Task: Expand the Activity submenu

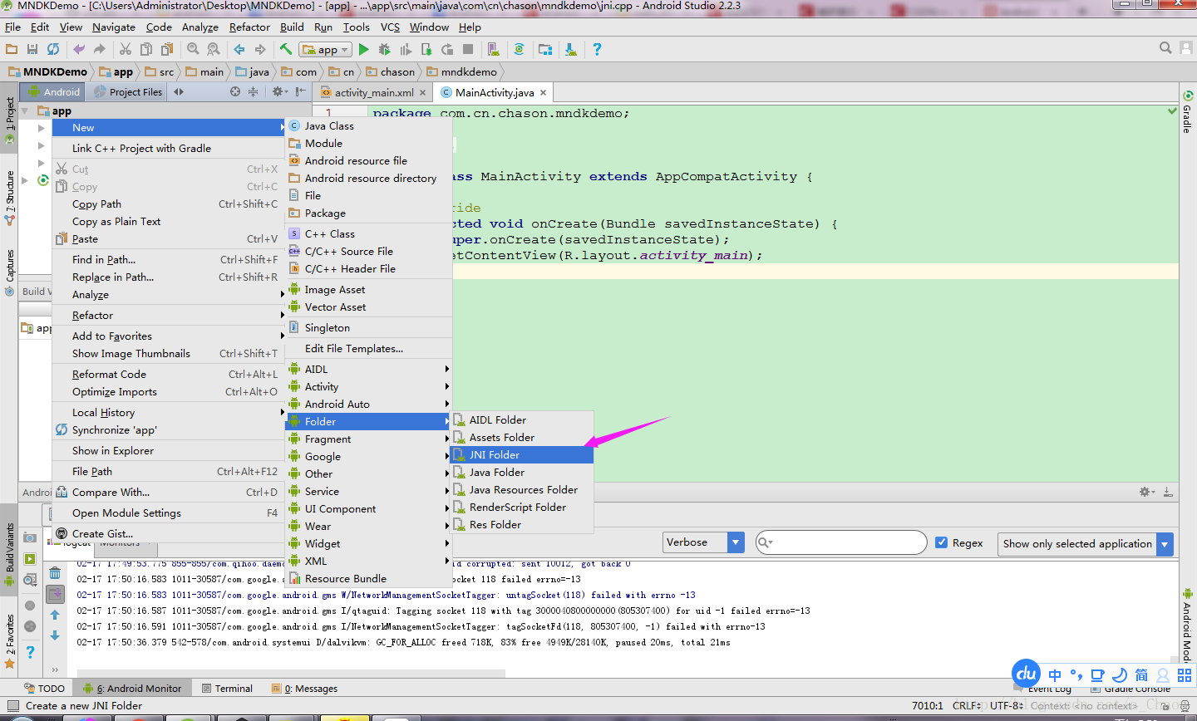Action: pos(368,386)
